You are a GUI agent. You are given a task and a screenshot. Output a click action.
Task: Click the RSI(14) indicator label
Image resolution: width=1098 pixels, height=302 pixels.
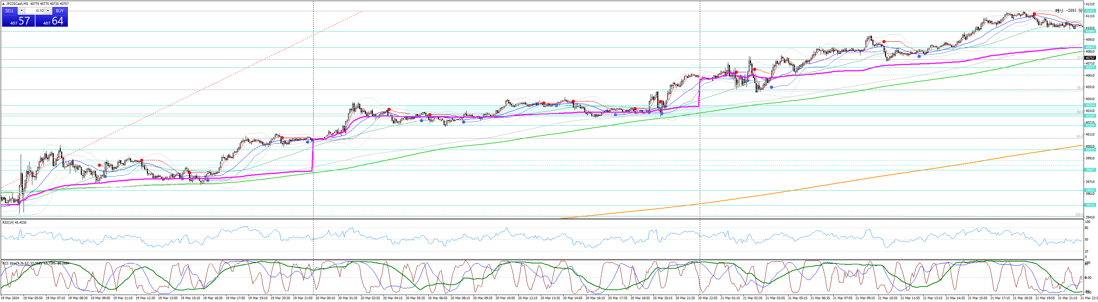(x=14, y=222)
